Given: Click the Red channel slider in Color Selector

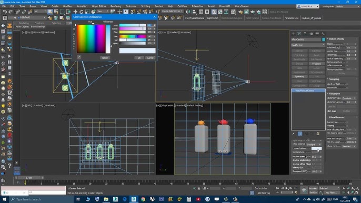Looking at the screenshot, I should [133, 25].
